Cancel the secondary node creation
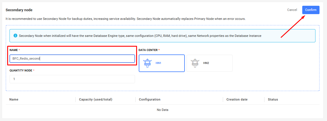327x121 pixels. 292,10
